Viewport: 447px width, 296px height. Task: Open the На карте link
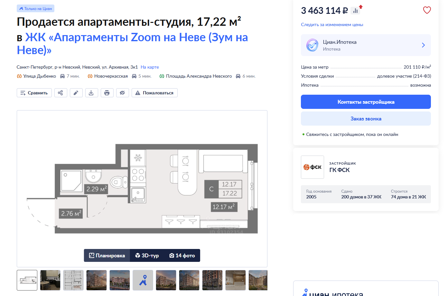[150, 67]
